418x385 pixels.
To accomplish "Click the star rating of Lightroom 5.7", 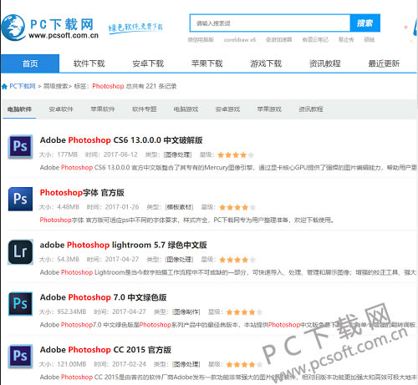I will pos(237,260).
